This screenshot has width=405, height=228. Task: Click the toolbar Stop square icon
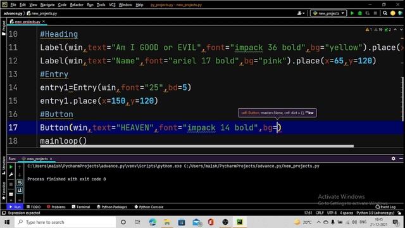pyautogui.click(x=375, y=13)
